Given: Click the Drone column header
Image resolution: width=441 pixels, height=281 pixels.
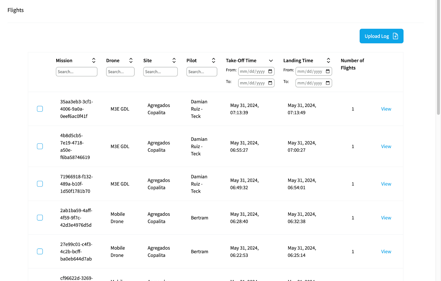Looking at the screenshot, I should coord(113,61).
